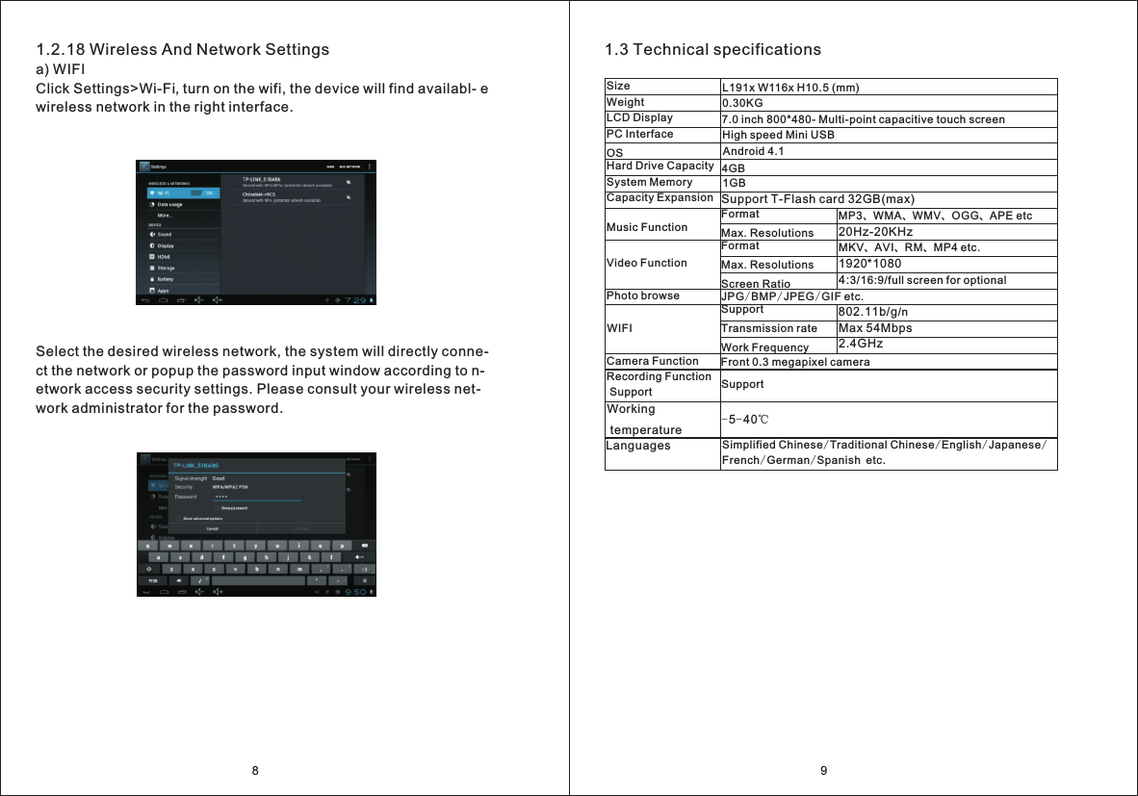This screenshot has width=1138, height=796.
Task: Connect to the TP-LINK_518AB6 network
Action: pos(262,182)
